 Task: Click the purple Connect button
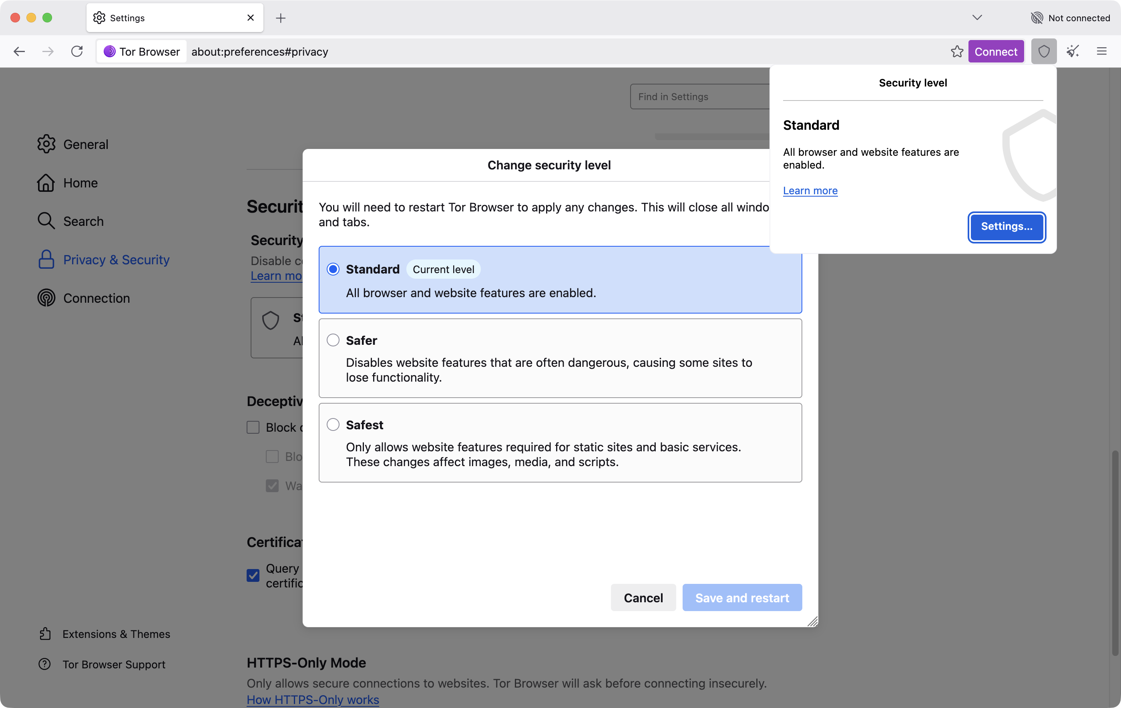[996, 51]
